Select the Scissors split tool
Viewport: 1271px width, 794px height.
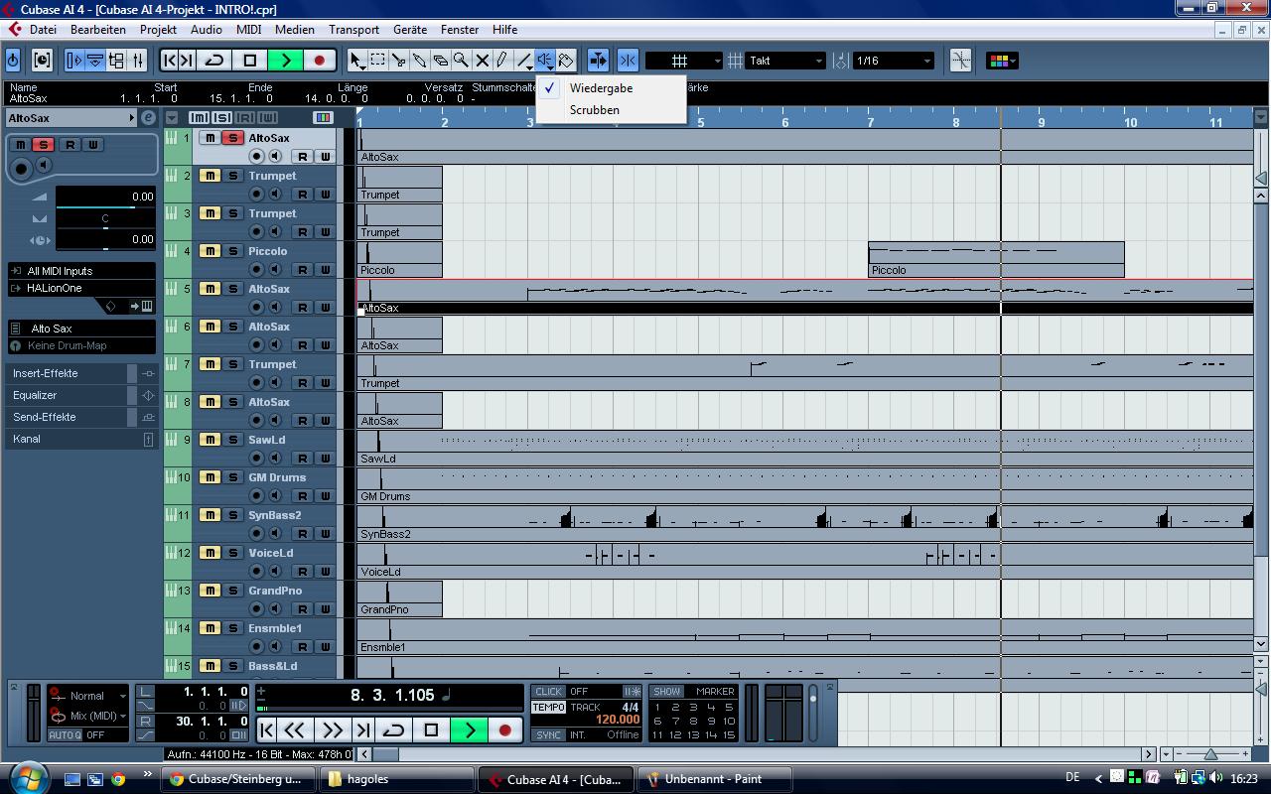398,61
